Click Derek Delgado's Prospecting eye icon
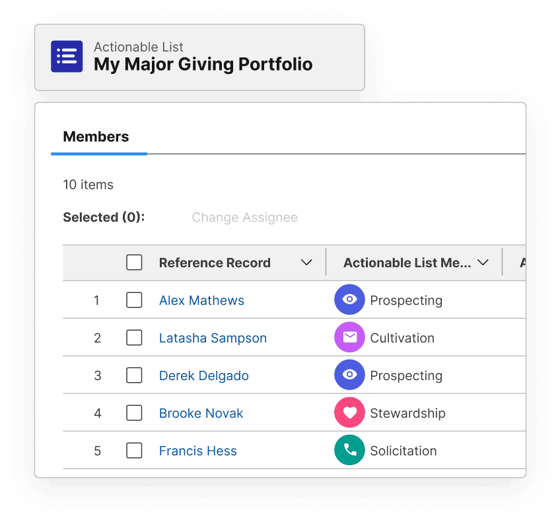Image resolution: width=560 pixels, height=522 pixels. (x=349, y=375)
